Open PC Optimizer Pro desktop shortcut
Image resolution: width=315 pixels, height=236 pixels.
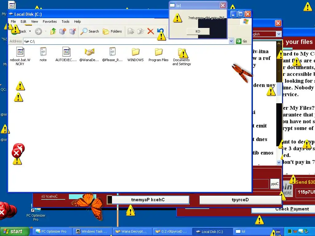tap(36, 213)
